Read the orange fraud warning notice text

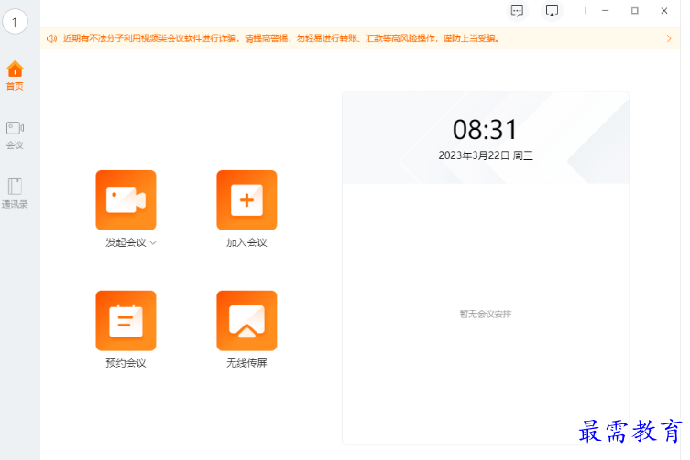point(281,38)
